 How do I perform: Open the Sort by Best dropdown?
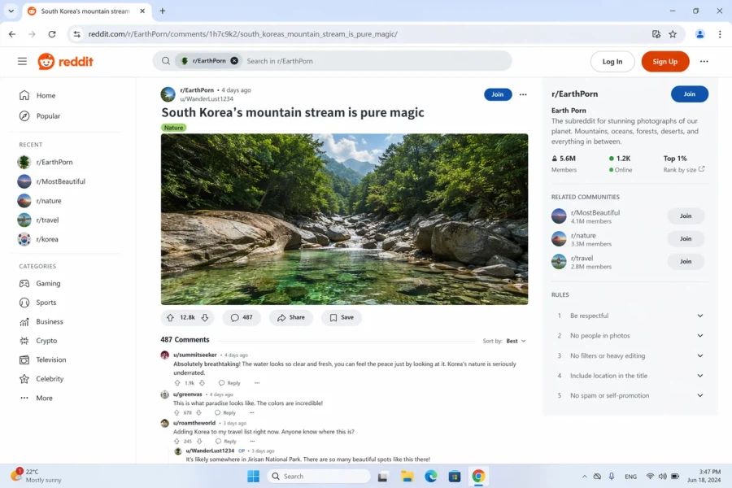[516, 341]
